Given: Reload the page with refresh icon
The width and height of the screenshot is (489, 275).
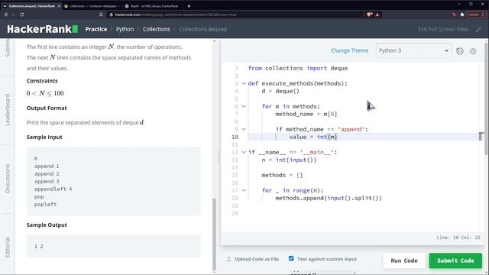Looking at the screenshot, I should 21,15.
